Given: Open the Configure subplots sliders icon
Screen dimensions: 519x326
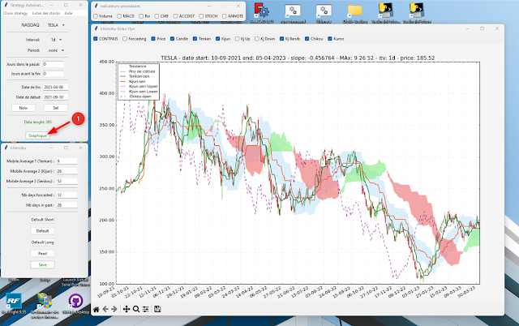Looking at the screenshot, I should [145, 309].
